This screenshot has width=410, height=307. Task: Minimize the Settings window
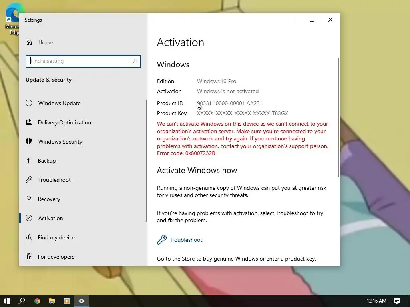click(x=293, y=20)
